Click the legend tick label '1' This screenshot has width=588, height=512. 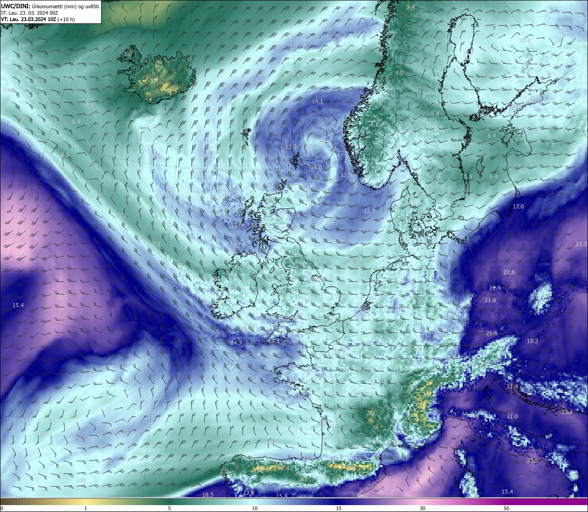coord(85,508)
